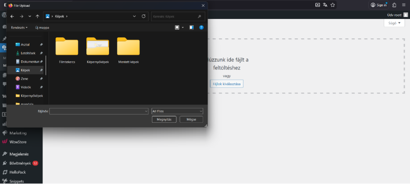Viewport: 410px width, 184px height.
Task: Bookmark this page with the star icon
Action: (x=333, y=5)
